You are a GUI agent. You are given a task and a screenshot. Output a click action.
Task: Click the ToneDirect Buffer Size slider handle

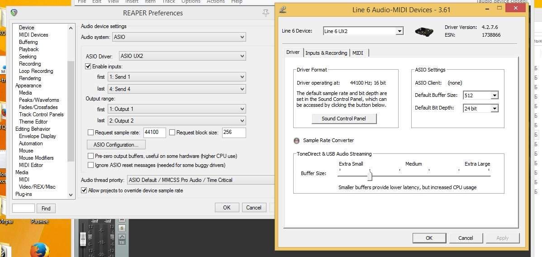(370, 175)
